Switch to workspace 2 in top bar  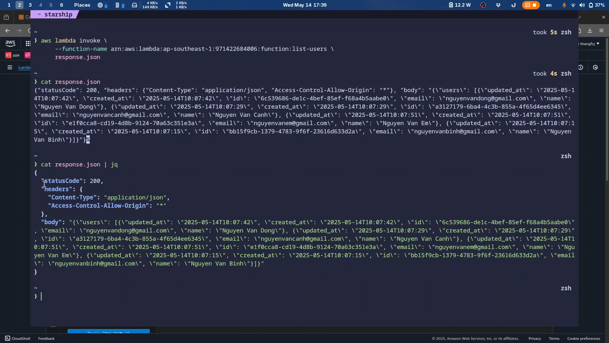[19, 5]
